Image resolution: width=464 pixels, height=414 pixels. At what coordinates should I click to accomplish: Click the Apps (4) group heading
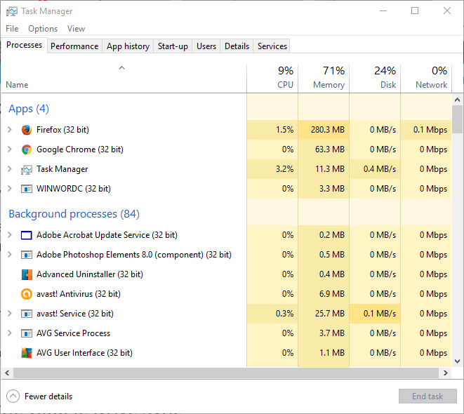tap(29, 109)
